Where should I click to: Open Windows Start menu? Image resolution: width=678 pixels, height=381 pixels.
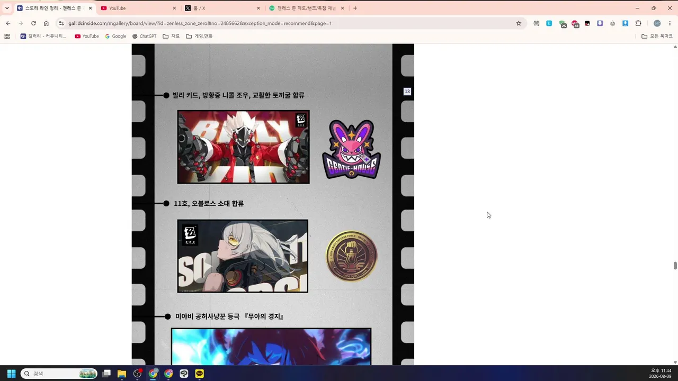point(11,374)
